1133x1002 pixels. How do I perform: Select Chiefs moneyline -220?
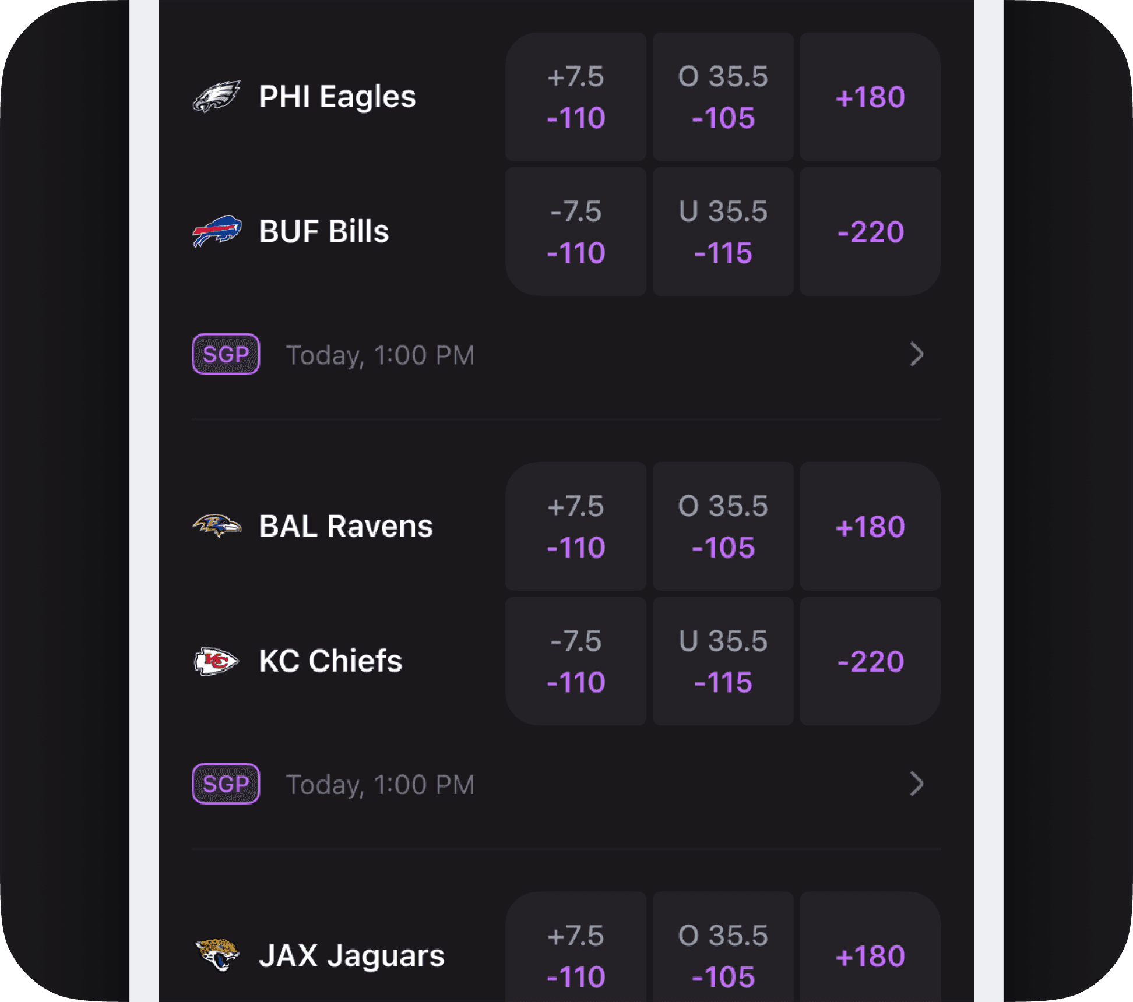(871, 661)
